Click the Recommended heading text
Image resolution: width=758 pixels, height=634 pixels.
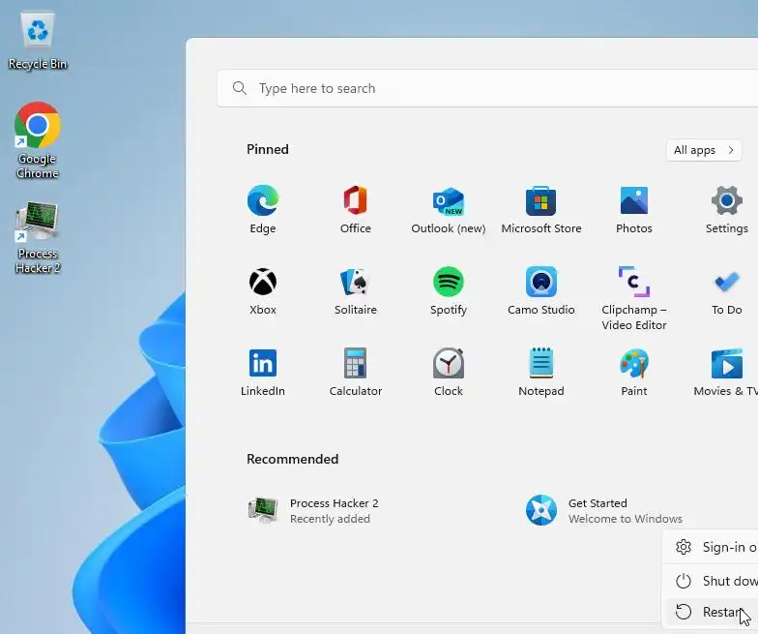click(x=292, y=459)
